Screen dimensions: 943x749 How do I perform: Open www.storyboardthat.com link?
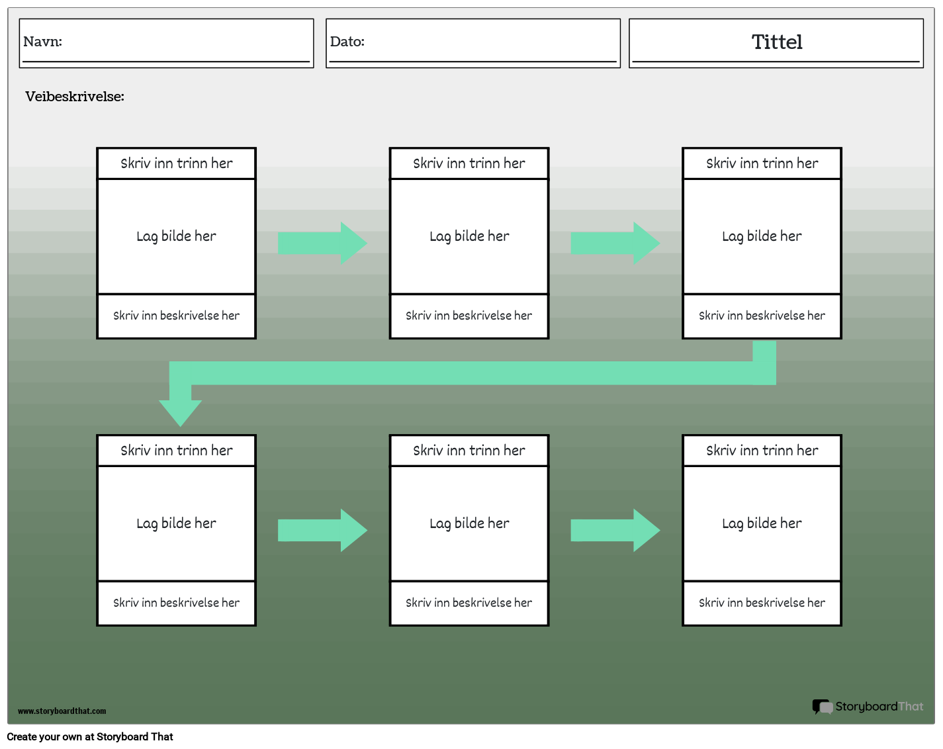click(62, 711)
